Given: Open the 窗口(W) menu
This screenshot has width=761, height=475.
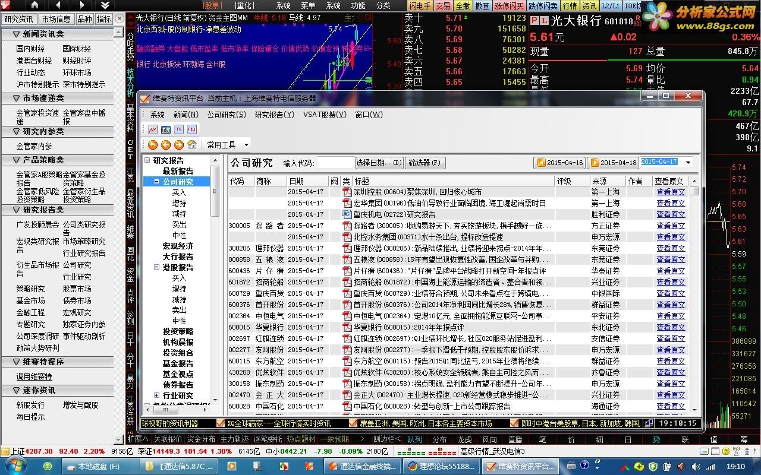Looking at the screenshot, I should pos(369,115).
